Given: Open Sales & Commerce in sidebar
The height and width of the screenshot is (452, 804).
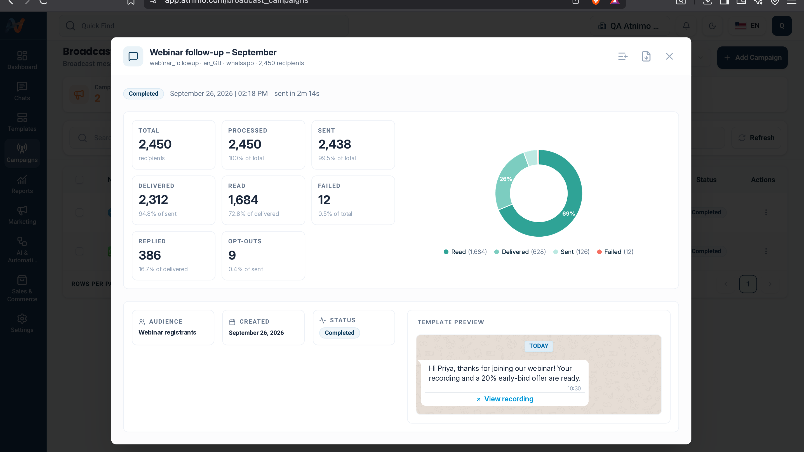Looking at the screenshot, I should [x=22, y=288].
